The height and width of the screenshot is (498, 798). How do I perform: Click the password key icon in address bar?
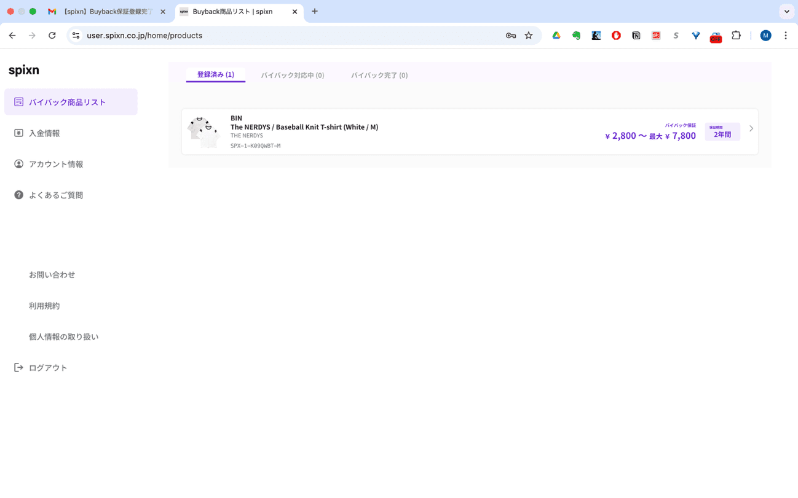point(511,36)
